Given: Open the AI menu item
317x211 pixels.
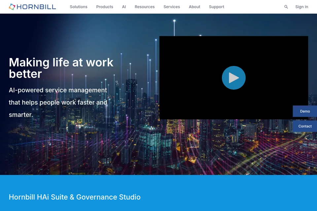Looking at the screenshot, I should tap(124, 7).
